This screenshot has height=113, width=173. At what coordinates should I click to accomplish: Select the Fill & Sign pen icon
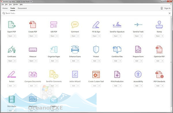point(96,25)
